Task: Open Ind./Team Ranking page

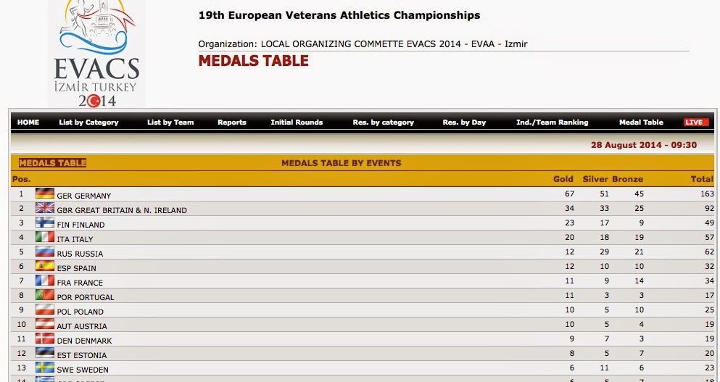Action: tap(552, 123)
